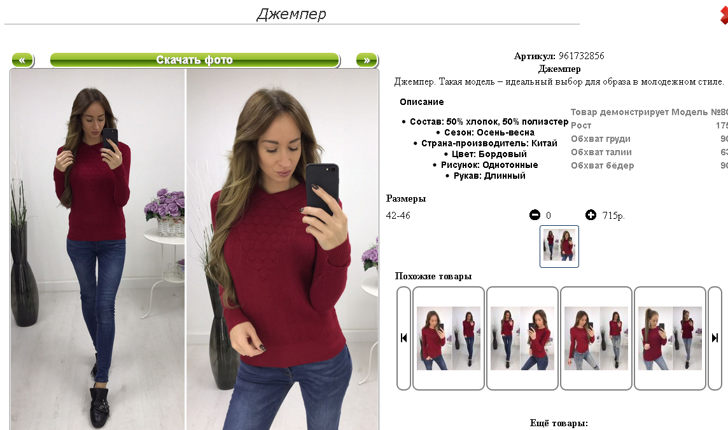The image size is (728, 430).
Task: Open the second similar product thumbnail
Action: (x=522, y=338)
